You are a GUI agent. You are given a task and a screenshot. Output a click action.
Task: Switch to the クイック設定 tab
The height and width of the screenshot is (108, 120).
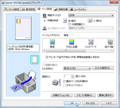[12, 9]
